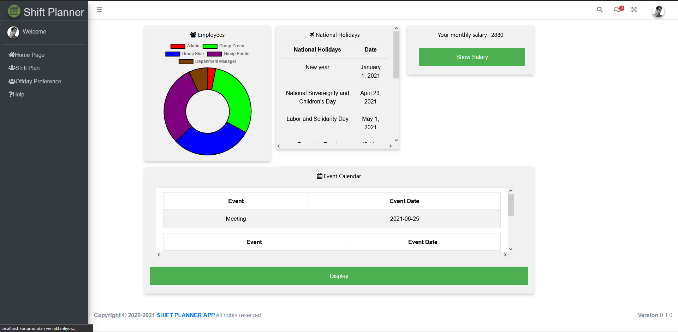Click the down chevron on National Holidays panel
The width and height of the screenshot is (678, 332).
pos(396,140)
